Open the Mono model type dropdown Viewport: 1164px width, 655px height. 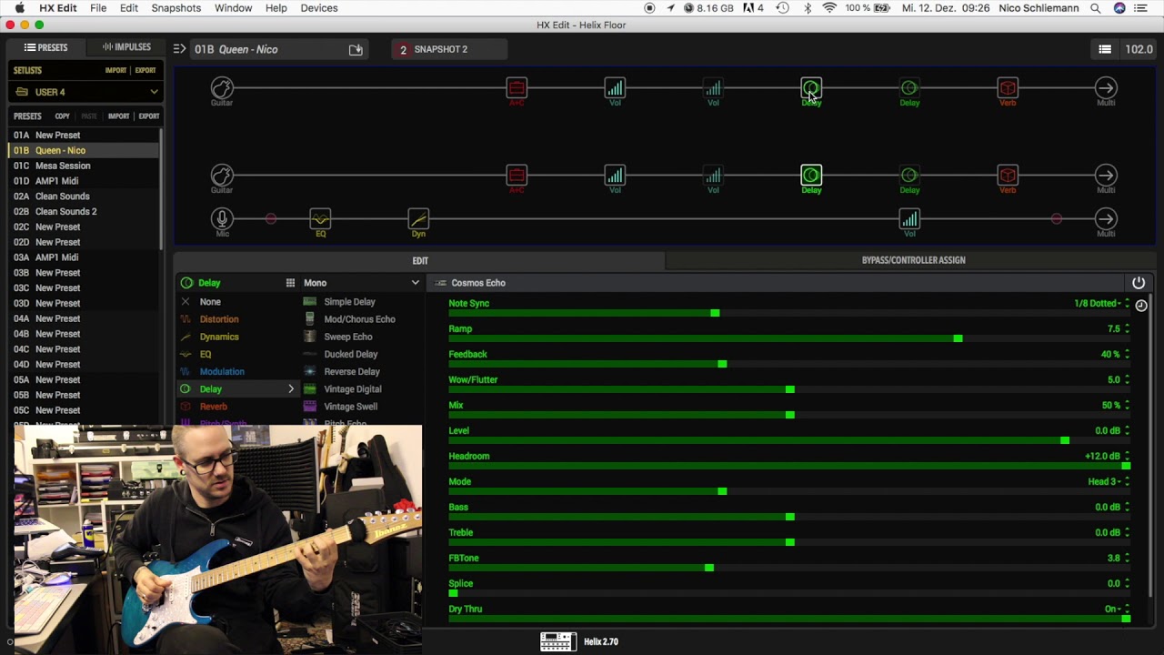pyautogui.click(x=362, y=283)
